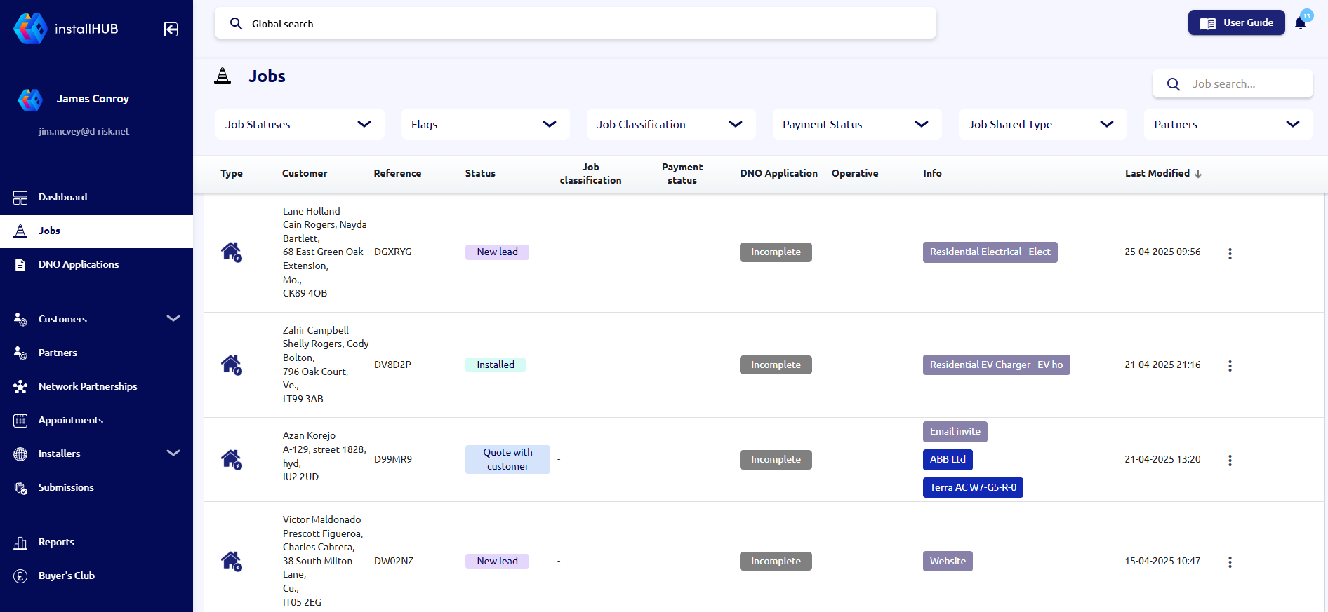This screenshot has width=1328, height=612.
Task: Click the home icon for job DW02NZ
Action: pyautogui.click(x=231, y=561)
